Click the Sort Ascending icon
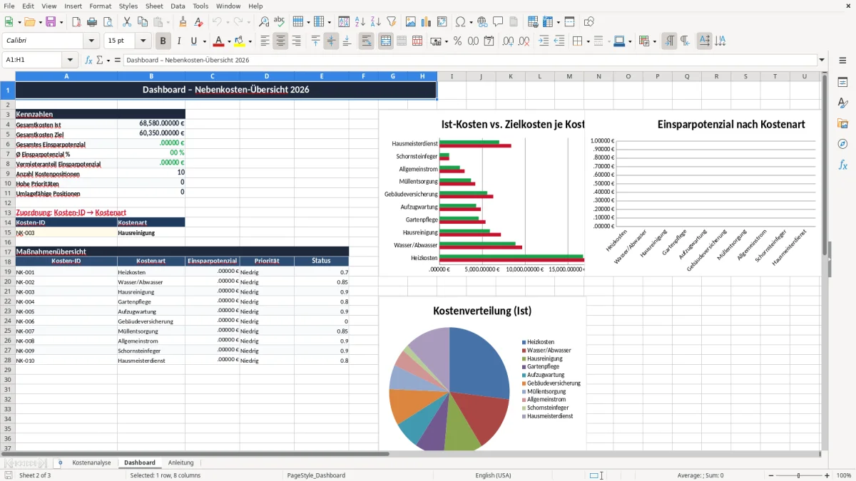 (360, 22)
